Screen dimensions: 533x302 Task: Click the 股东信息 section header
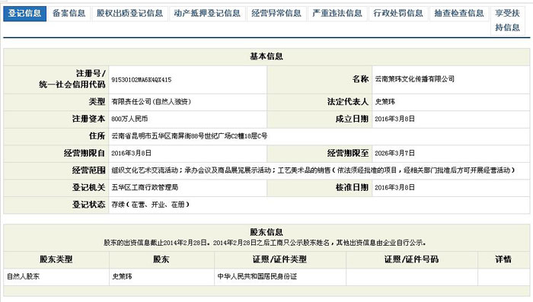(266, 232)
